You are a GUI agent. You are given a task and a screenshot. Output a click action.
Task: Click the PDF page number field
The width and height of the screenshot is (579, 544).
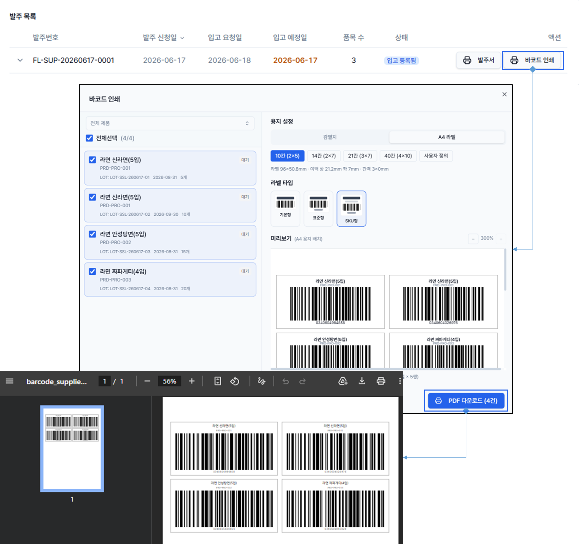[104, 381]
